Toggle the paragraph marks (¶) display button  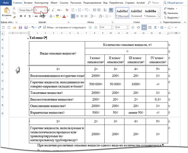[x=111, y=10]
